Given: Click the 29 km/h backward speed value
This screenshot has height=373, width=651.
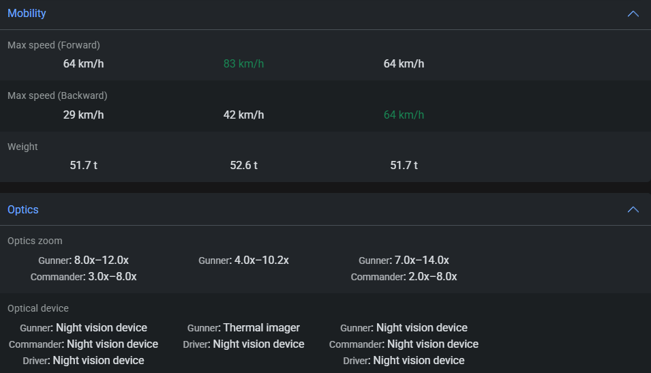Looking at the screenshot, I should tap(83, 115).
